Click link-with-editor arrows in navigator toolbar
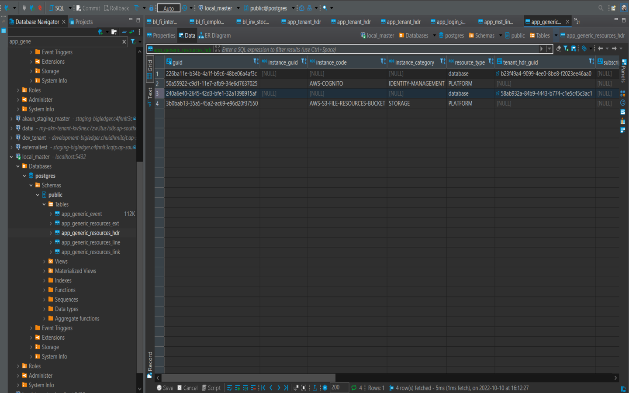The image size is (629, 393). (x=131, y=32)
